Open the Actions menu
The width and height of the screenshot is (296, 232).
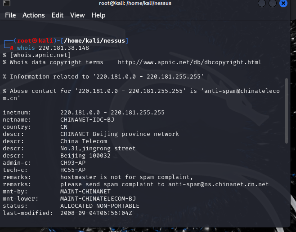tap(34, 15)
